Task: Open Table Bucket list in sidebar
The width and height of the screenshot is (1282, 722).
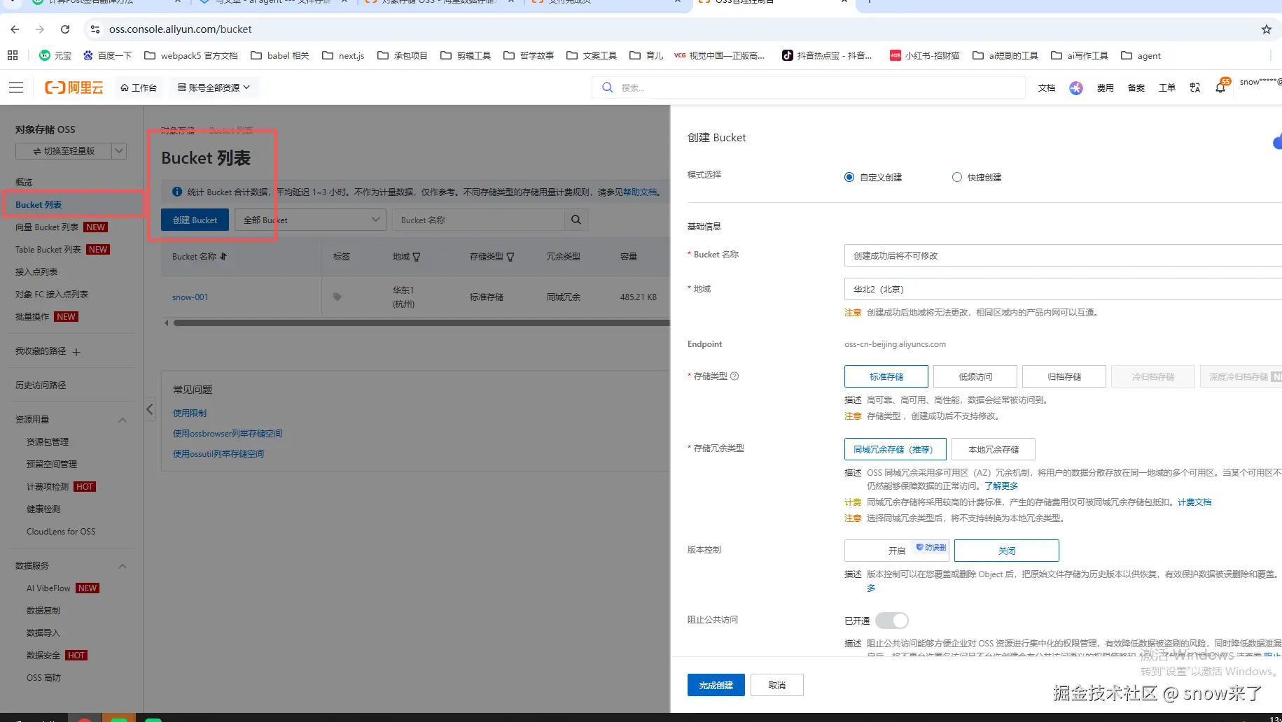Action: 48,250
